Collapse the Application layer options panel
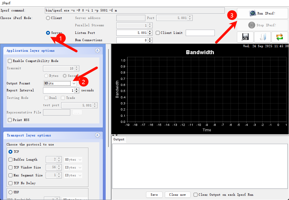 97,51
